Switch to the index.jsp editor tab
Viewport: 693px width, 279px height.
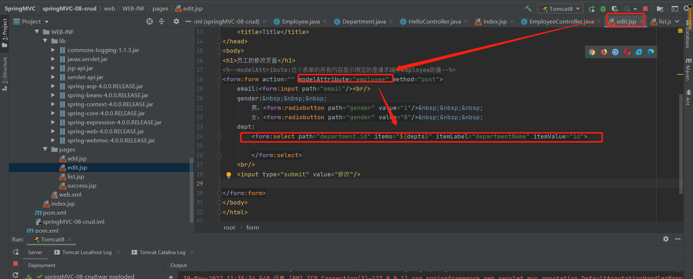coord(495,22)
